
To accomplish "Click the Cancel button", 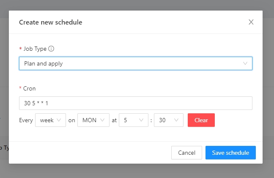I will click(x=186, y=153).
